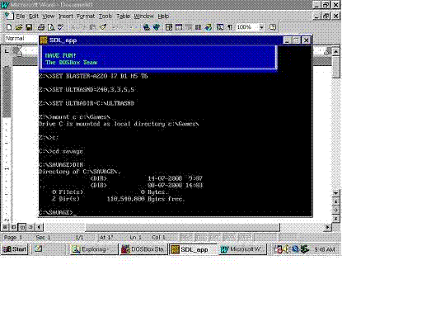The height and width of the screenshot is (317, 422).
Task: Click Insert Hyperlink globe icon
Action: pyautogui.click(x=147, y=27)
